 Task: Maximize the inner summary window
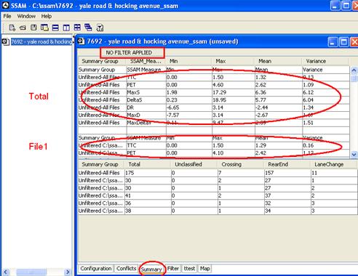(343, 42)
